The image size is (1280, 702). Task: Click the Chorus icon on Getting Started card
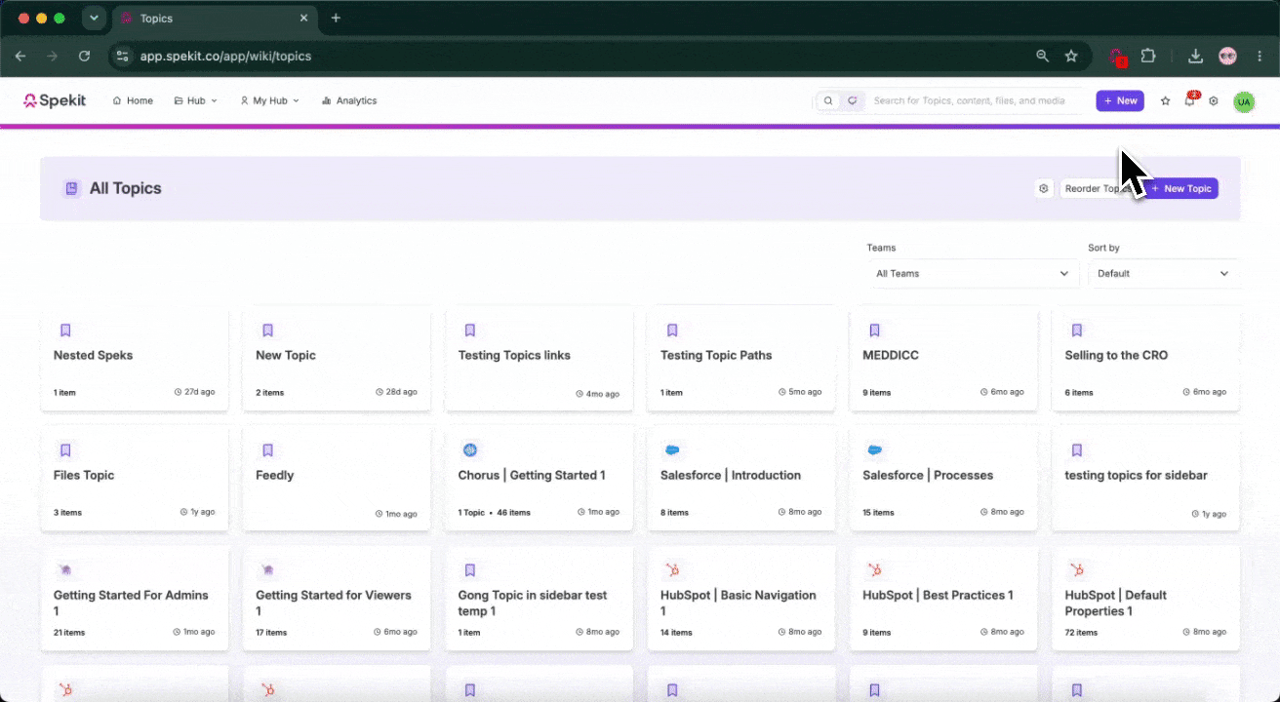tap(469, 449)
